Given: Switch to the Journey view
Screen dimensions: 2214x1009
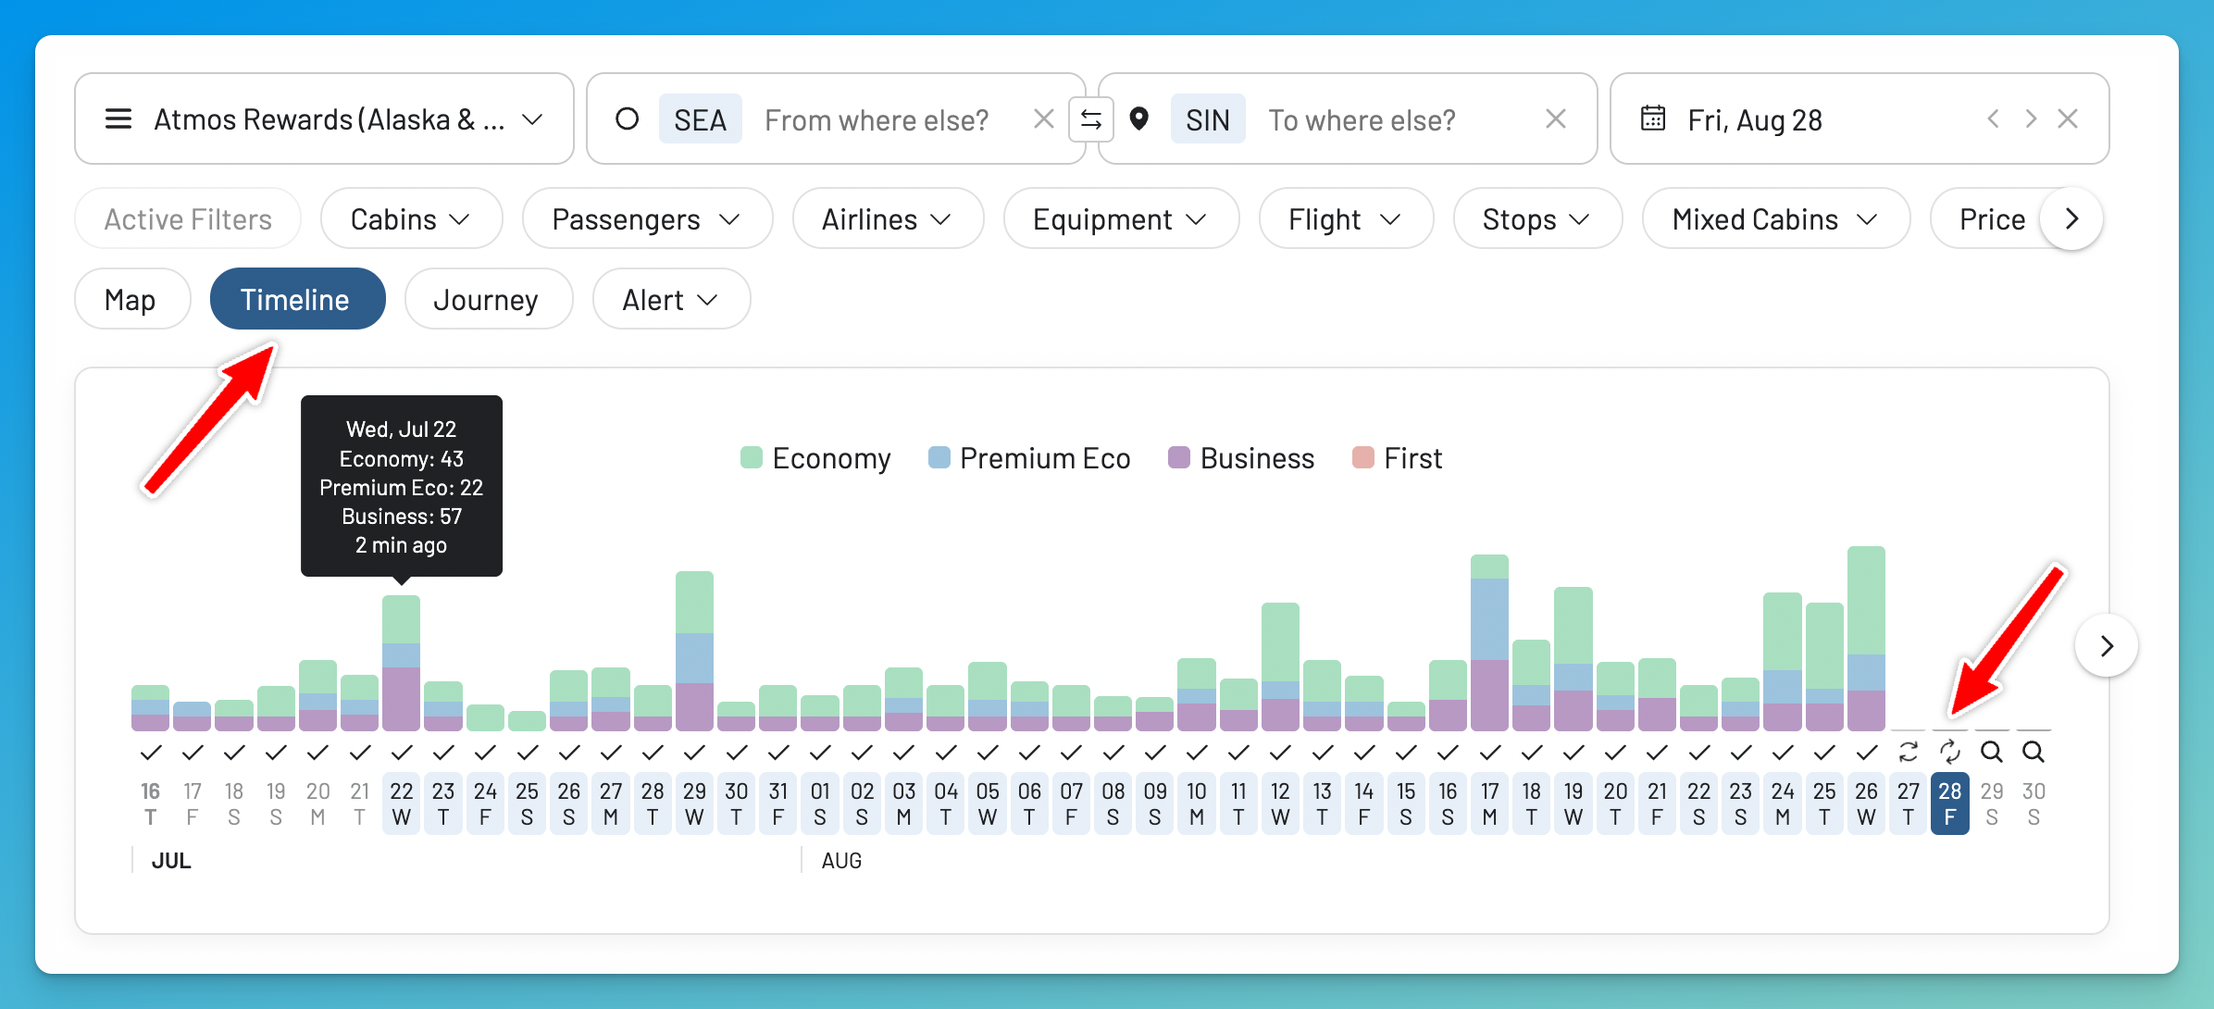Looking at the screenshot, I should [488, 299].
